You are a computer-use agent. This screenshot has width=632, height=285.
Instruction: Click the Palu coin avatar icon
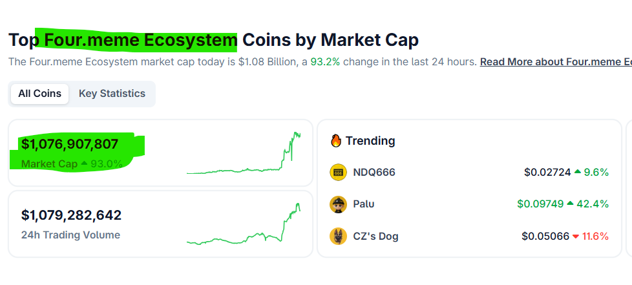(x=338, y=204)
